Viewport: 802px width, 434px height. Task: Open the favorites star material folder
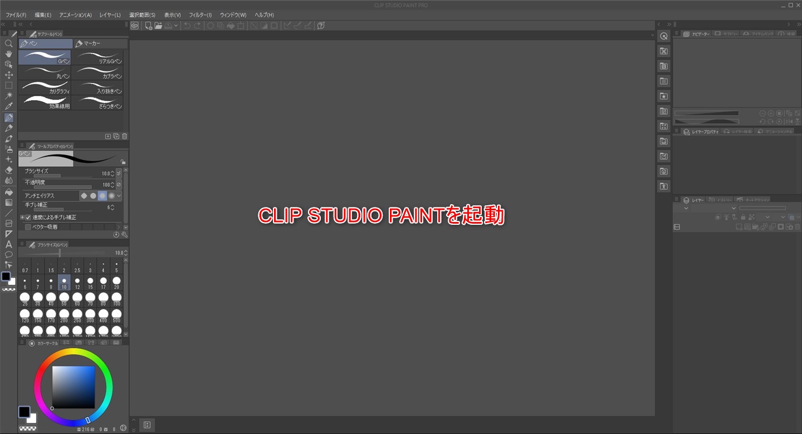[x=663, y=96]
